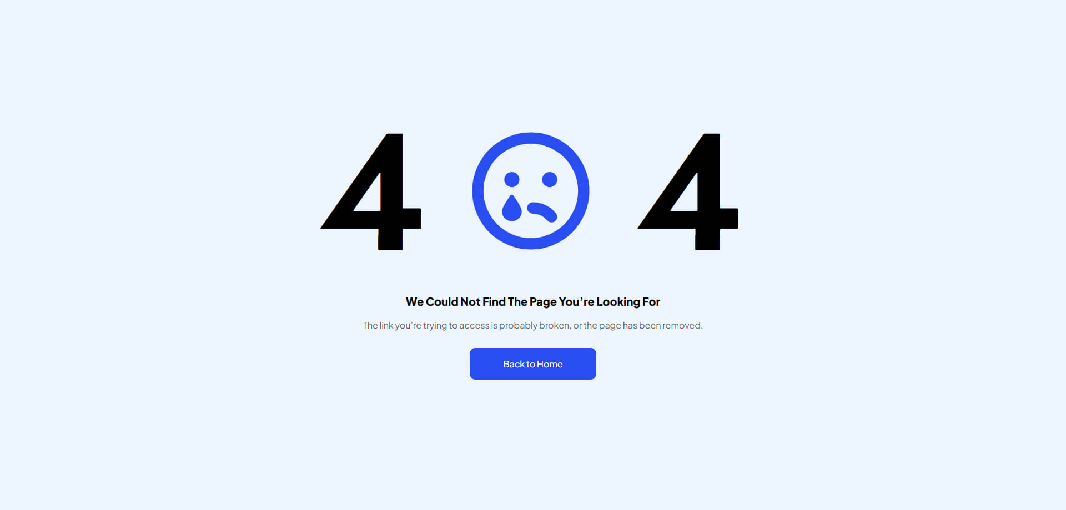Click the left eye of the sad face
The image size is (1066, 510).
512,179
